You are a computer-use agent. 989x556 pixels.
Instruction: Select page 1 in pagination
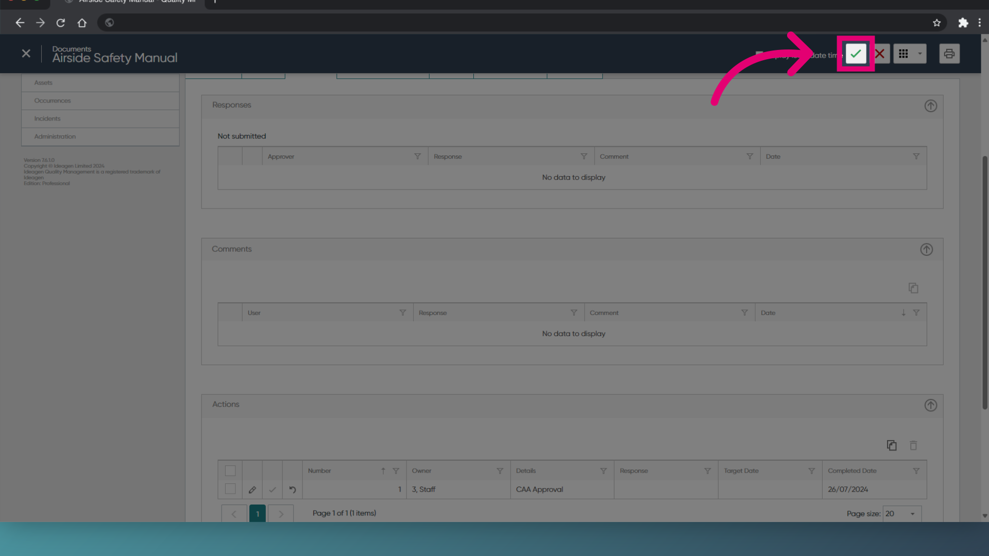258,514
